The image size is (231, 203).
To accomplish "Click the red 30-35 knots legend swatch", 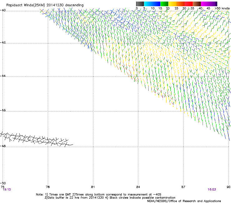I will [x=189, y=4].
